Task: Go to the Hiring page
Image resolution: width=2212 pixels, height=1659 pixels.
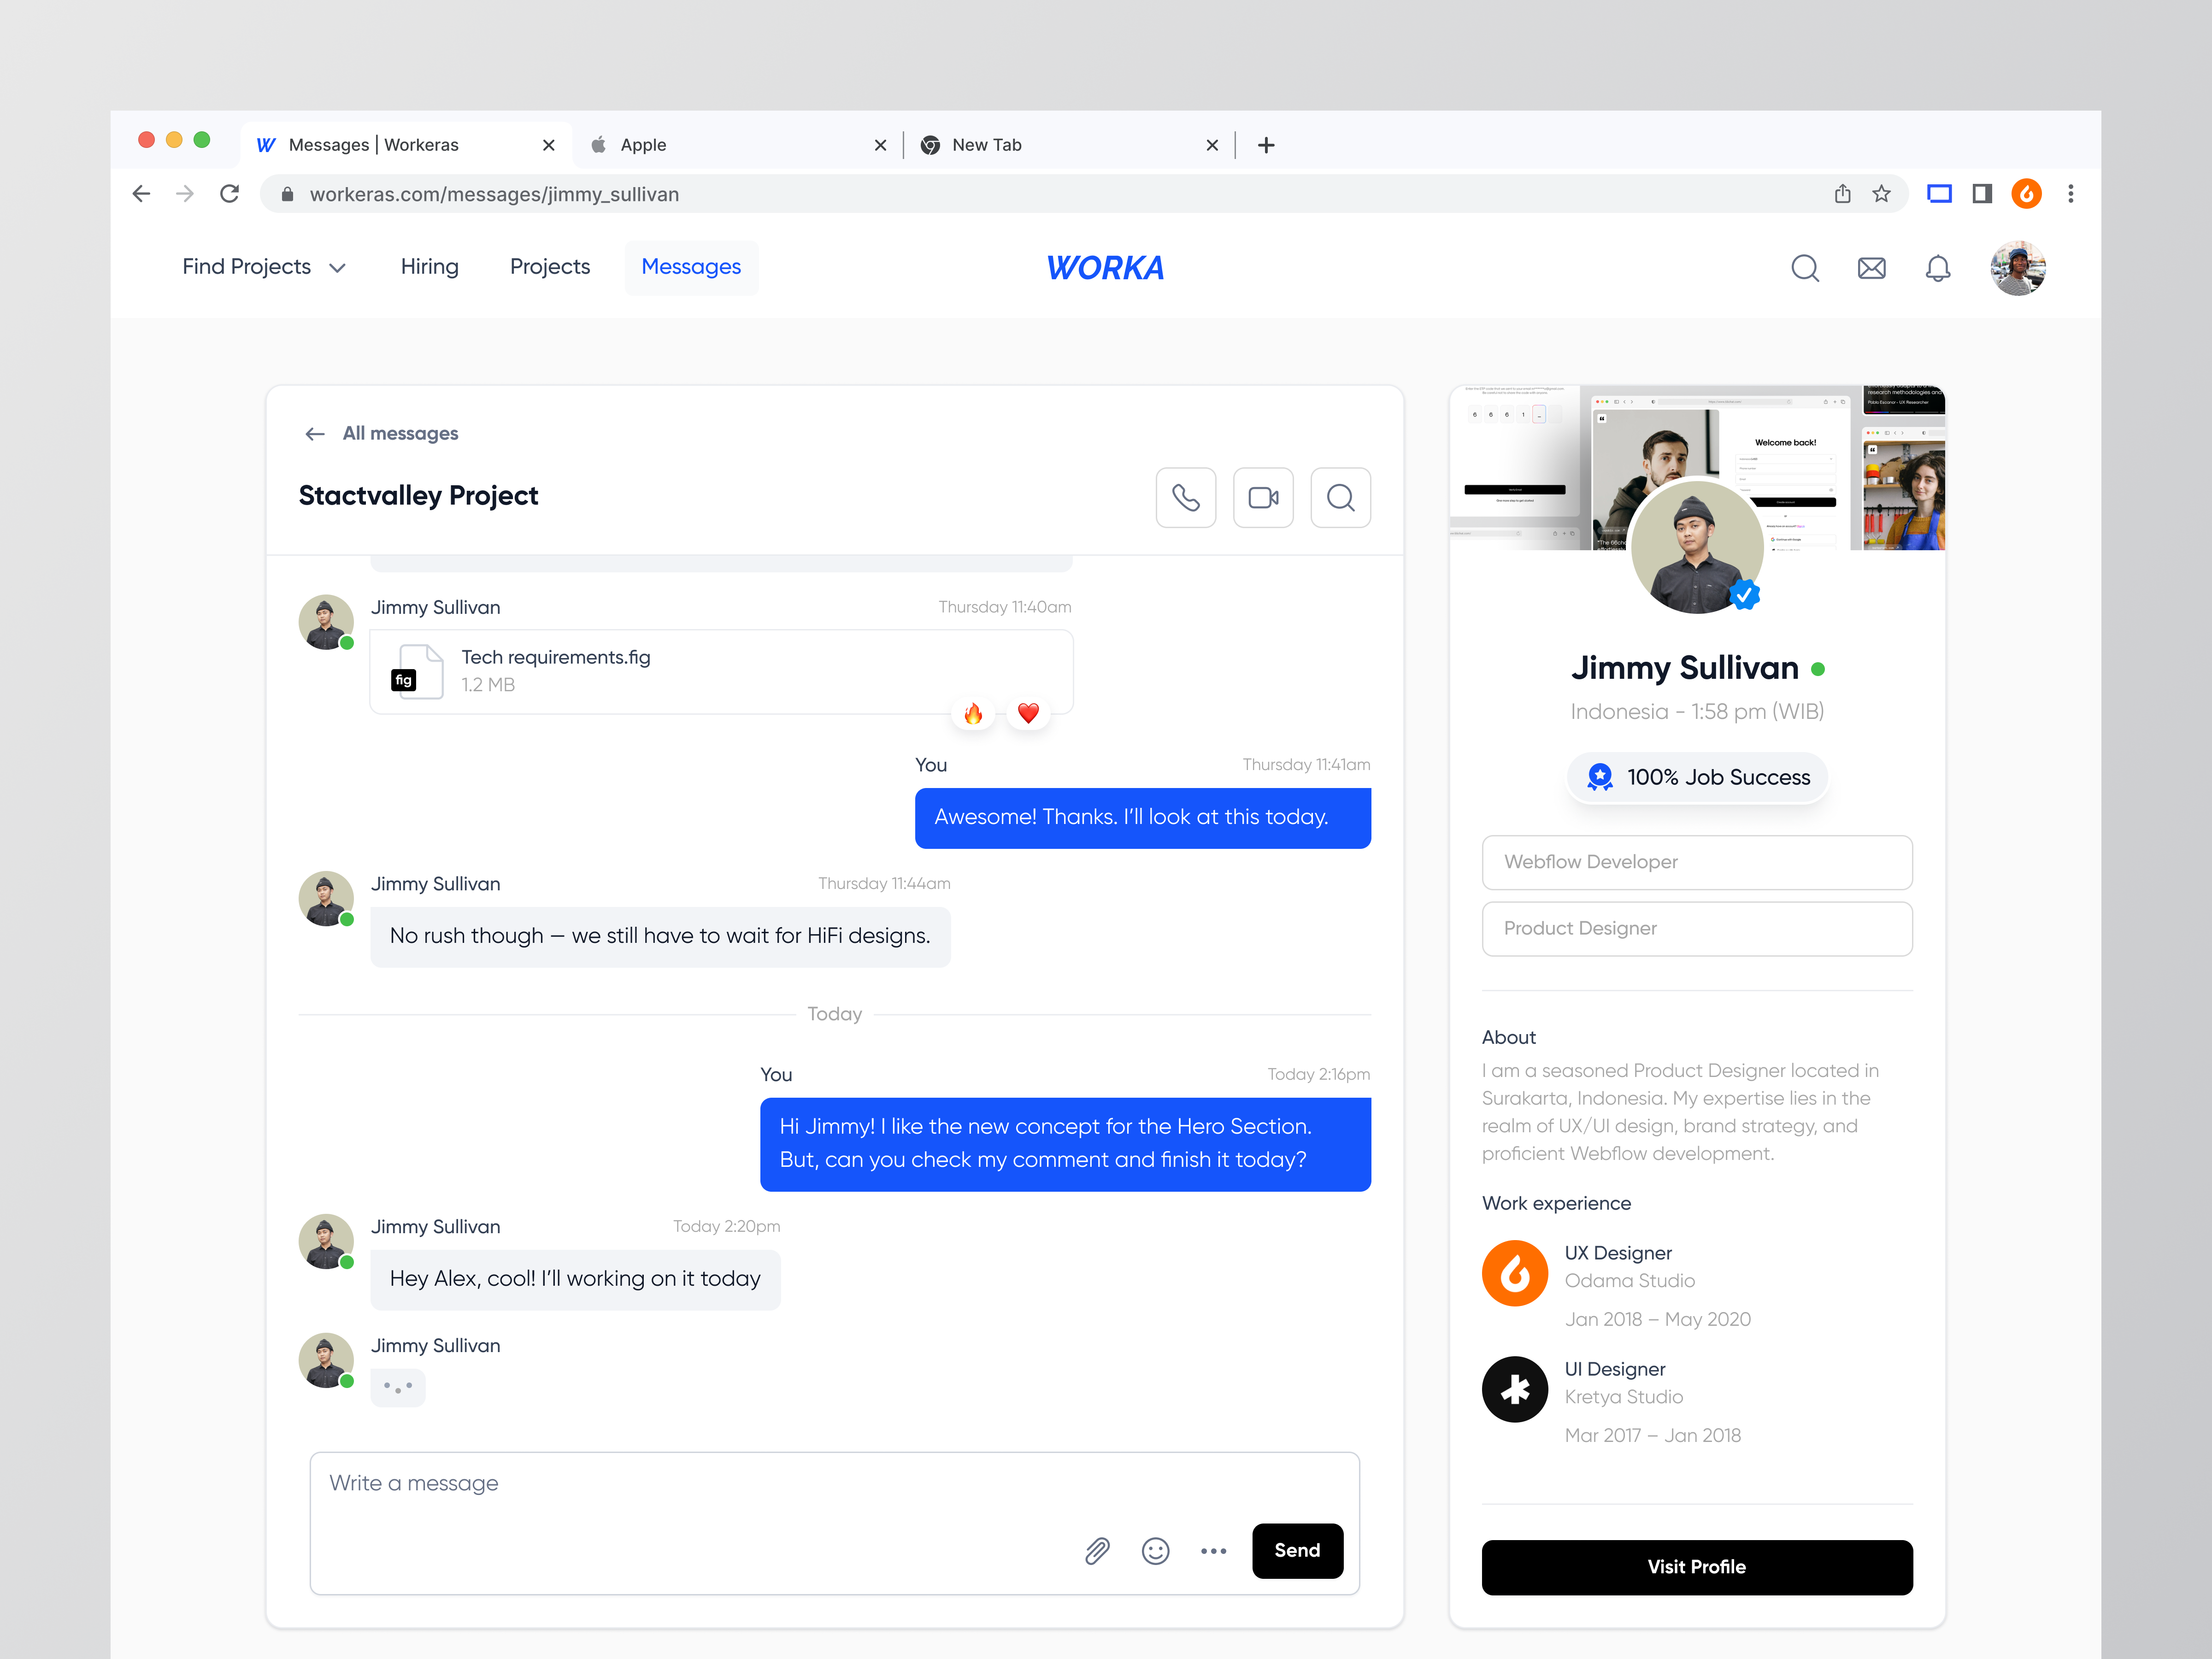Action: pos(429,267)
